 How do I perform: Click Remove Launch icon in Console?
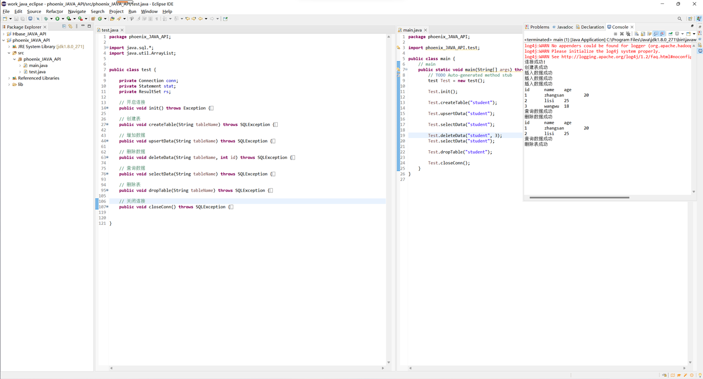coord(621,34)
